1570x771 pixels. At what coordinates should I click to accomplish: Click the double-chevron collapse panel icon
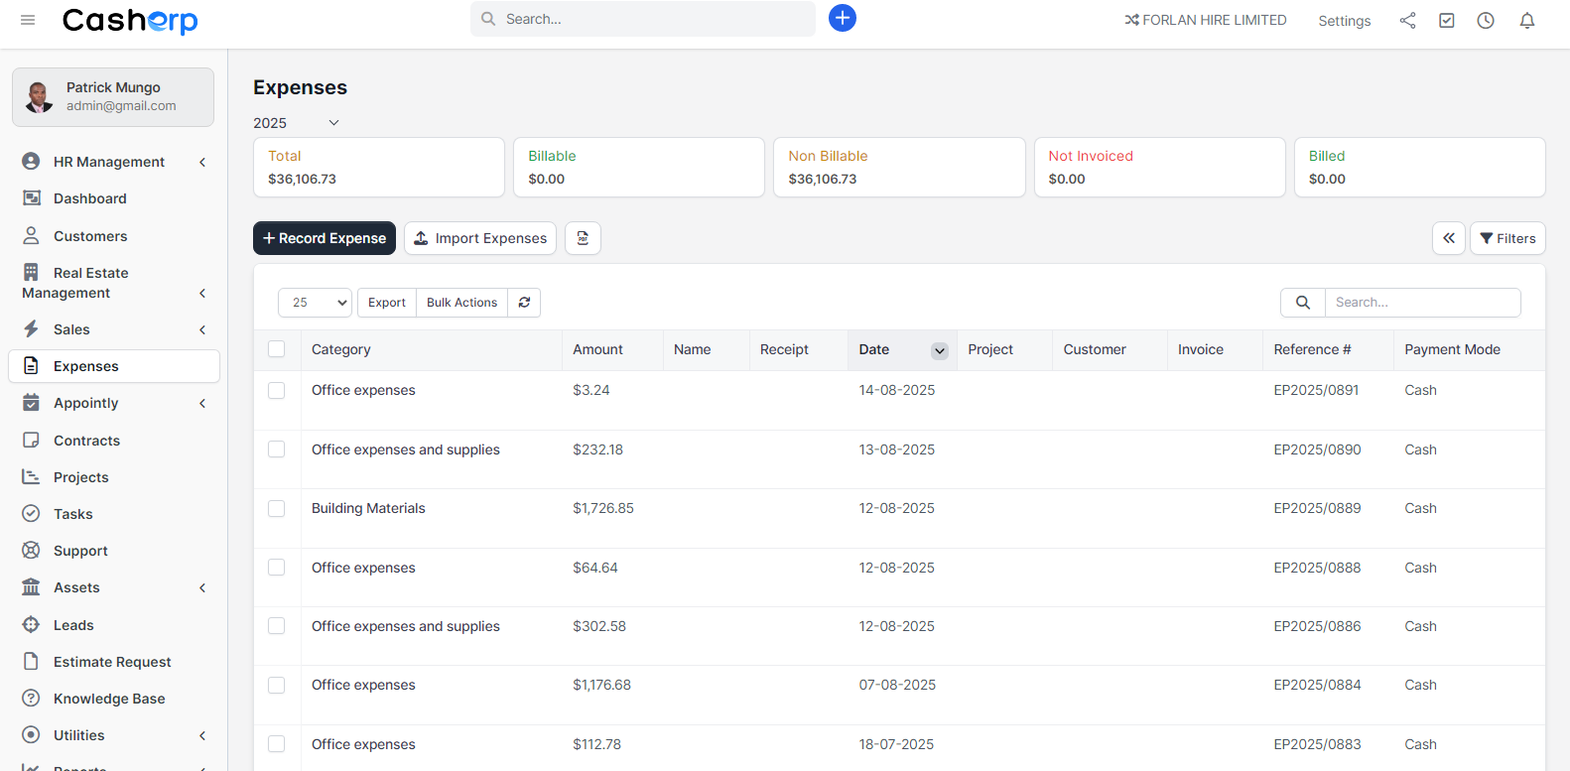[1448, 238]
